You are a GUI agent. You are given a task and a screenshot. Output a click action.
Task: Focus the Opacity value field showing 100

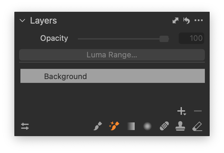[191, 38]
